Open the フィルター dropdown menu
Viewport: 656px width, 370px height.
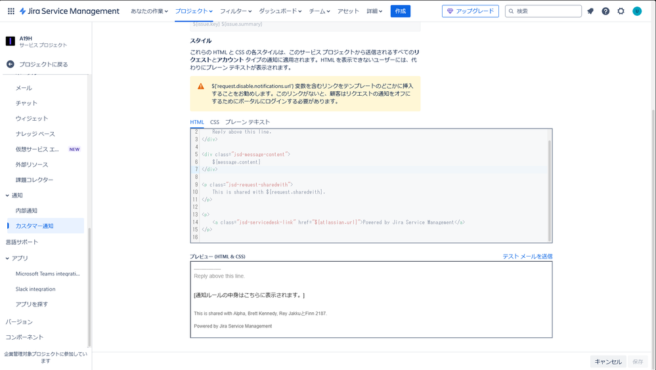[x=236, y=11]
